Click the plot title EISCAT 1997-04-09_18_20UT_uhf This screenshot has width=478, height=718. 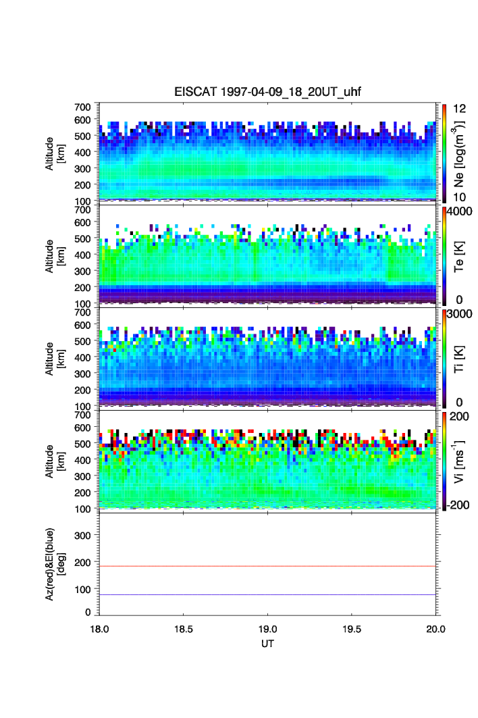click(x=267, y=92)
